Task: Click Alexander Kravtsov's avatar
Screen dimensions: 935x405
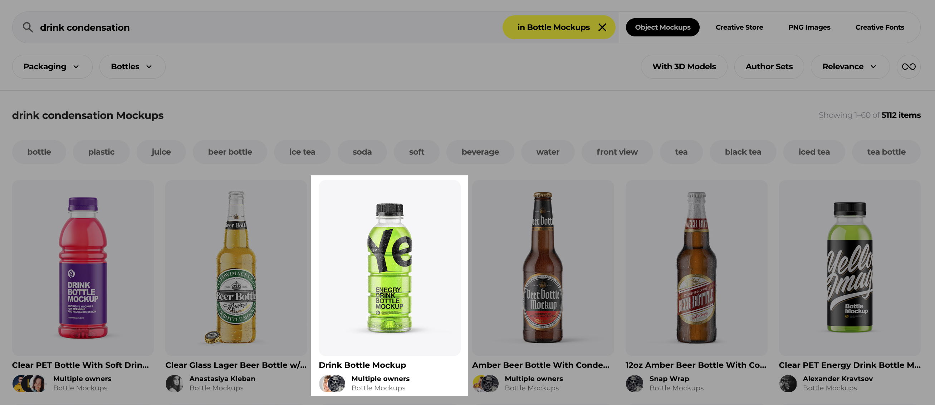Action: [788, 383]
